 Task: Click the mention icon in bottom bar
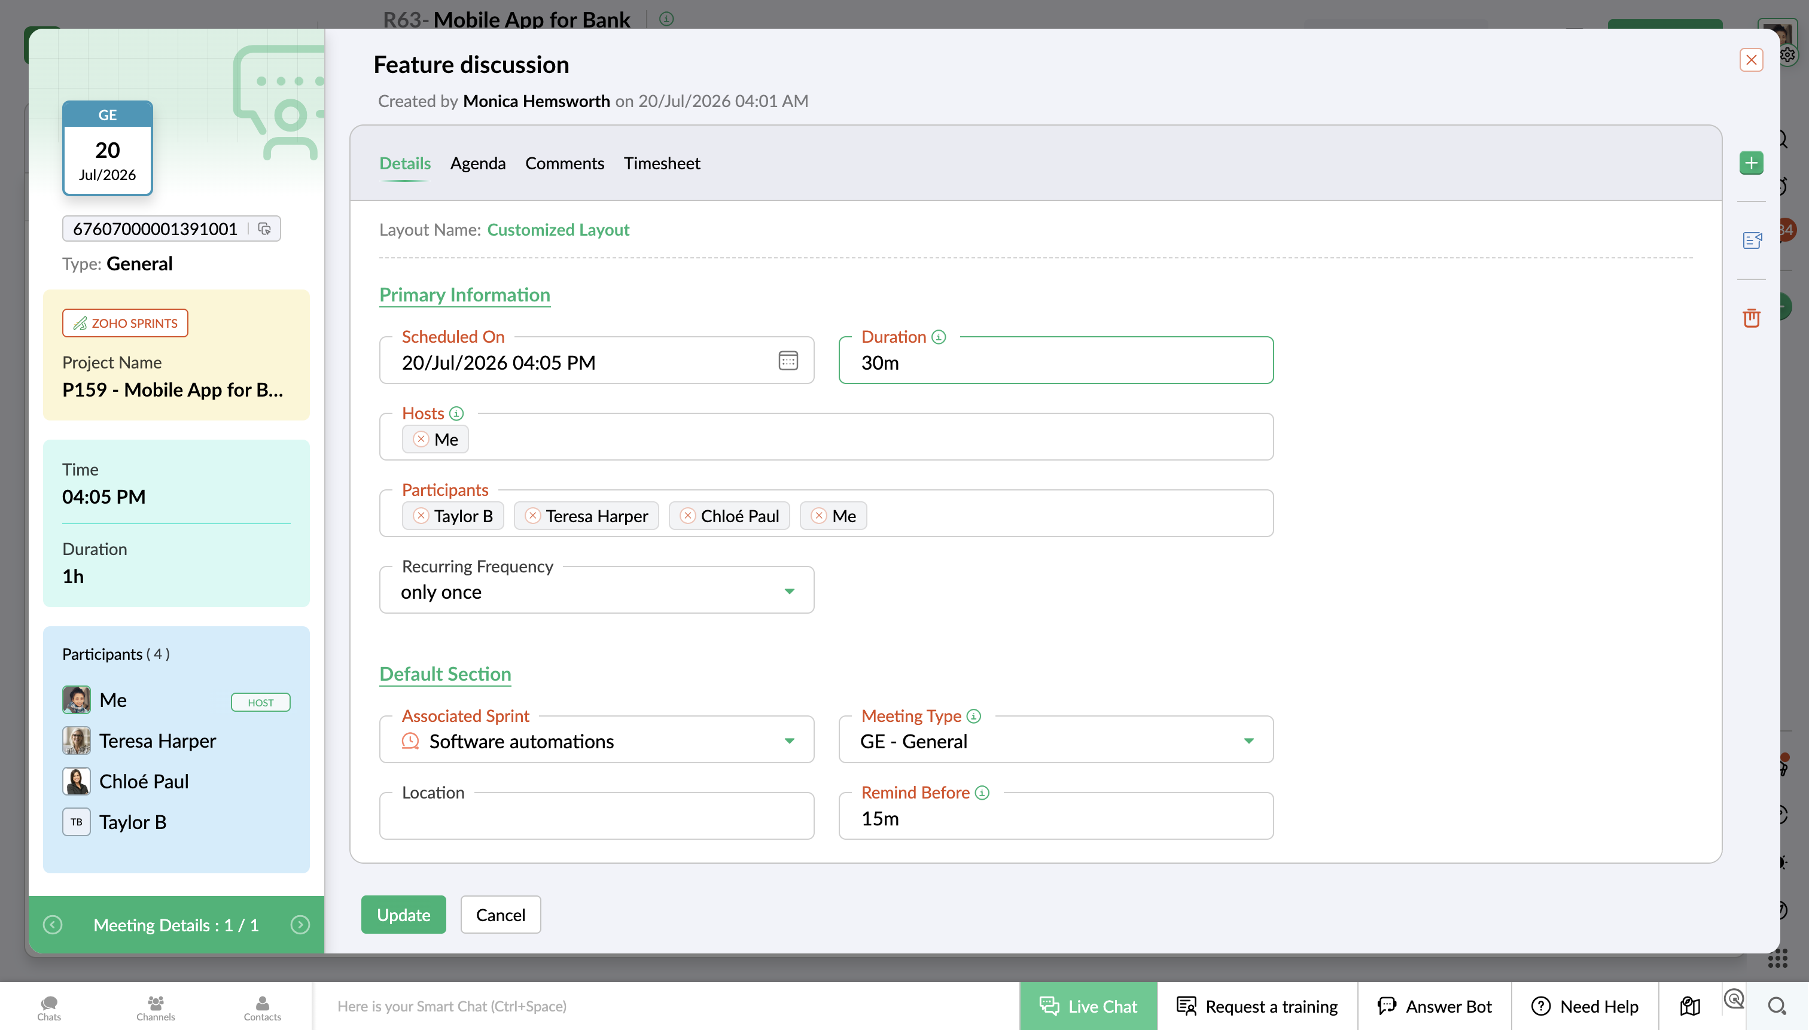(x=1733, y=999)
